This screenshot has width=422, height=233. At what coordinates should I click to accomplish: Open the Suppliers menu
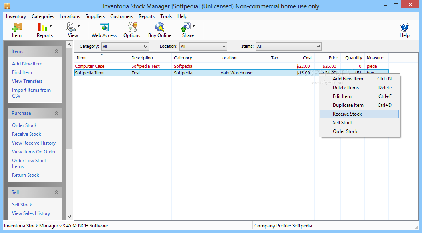[x=95, y=16]
